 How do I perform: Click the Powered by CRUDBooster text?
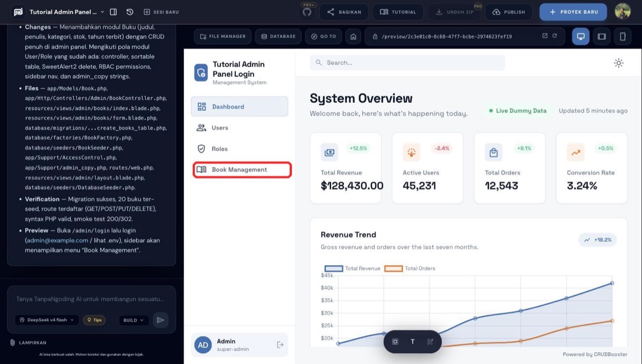[x=595, y=354]
